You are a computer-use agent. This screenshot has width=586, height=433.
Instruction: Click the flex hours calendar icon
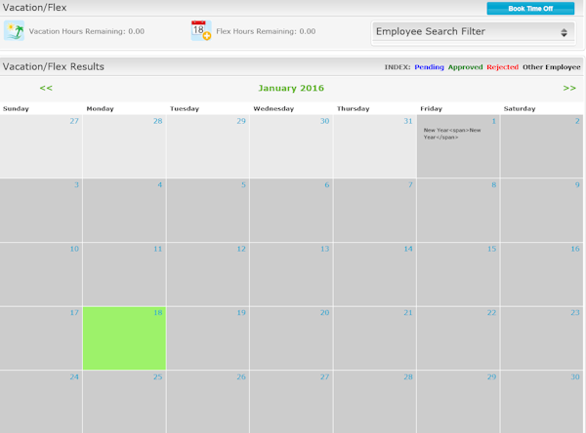tap(201, 30)
